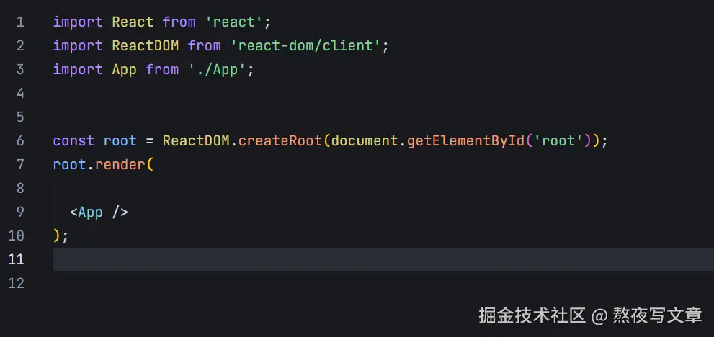This screenshot has height=337, width=714.
Task: Click line number 1 in gutter
Action: [20, 22]
